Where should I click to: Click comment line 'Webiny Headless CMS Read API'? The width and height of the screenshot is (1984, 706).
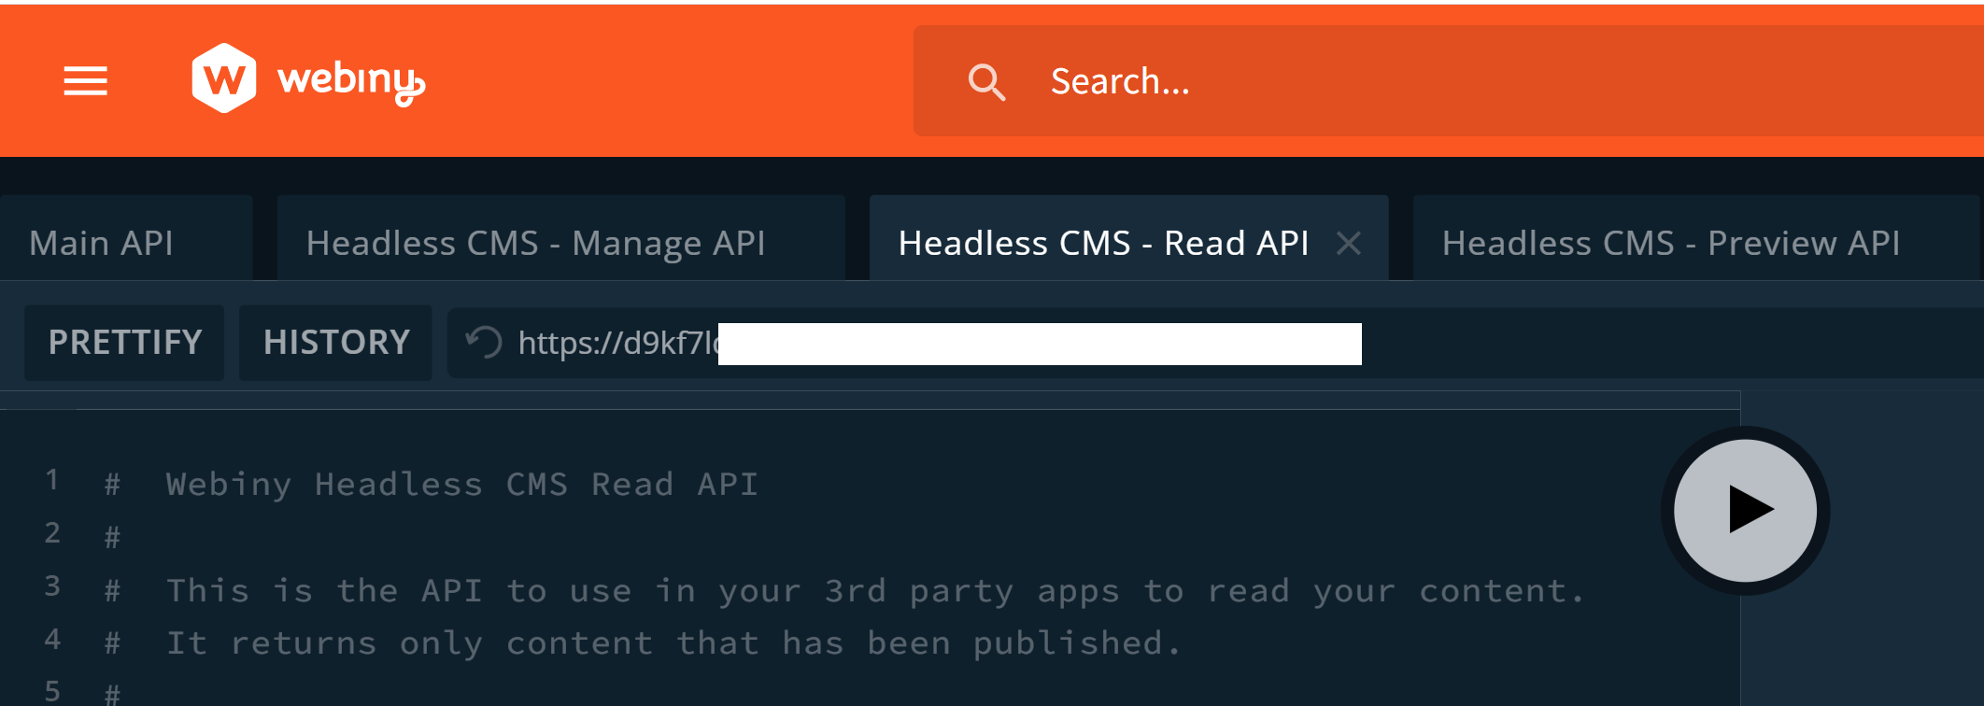point(461,484)
